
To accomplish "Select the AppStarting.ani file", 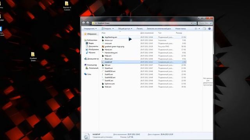I will 144,37.
